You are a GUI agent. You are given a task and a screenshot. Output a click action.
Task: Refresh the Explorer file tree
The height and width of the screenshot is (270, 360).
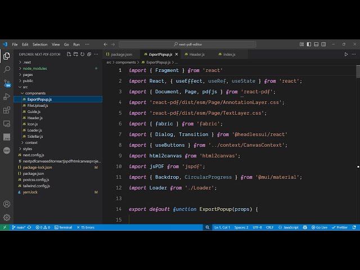[82, 55]
